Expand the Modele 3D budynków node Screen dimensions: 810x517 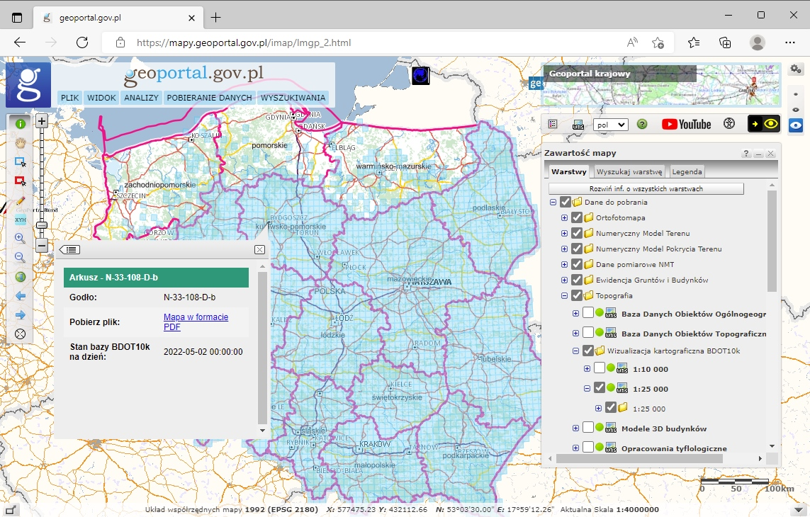tap(575, 428)
